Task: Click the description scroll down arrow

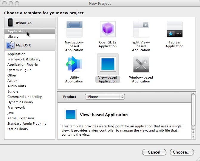Action: [193, 137]
